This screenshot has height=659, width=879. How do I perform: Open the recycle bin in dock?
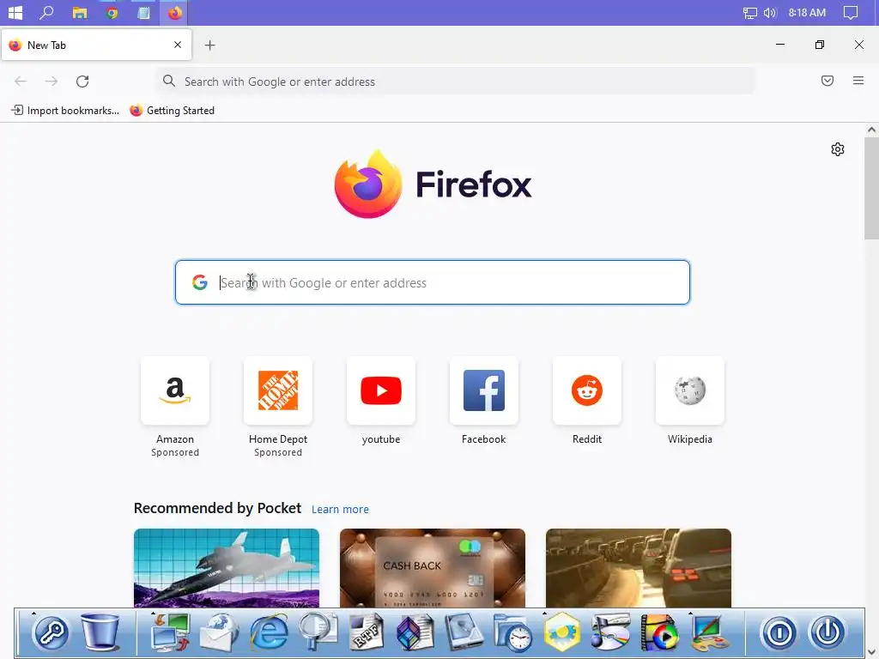point(100,632)
